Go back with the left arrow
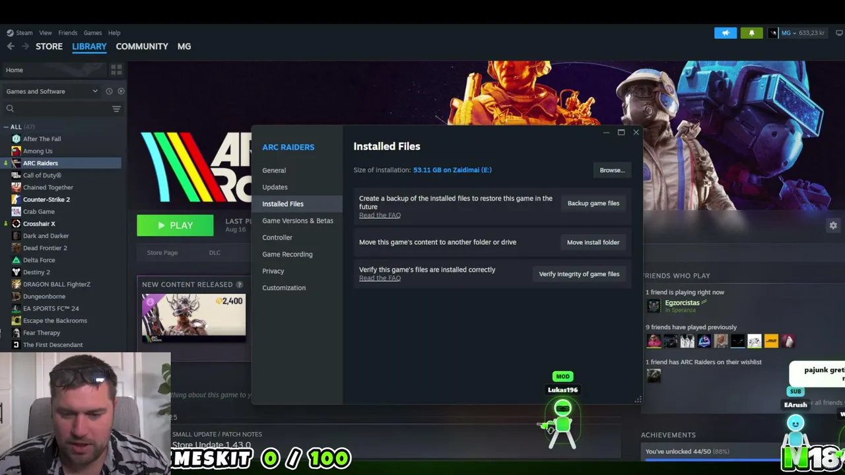Viewport: 845px width, 475px height. (11, 46)
